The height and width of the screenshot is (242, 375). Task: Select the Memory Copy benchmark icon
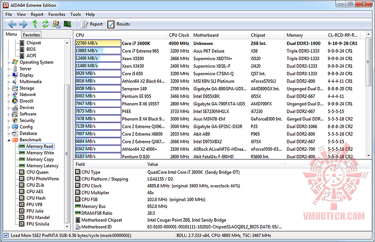coord(22,159)
